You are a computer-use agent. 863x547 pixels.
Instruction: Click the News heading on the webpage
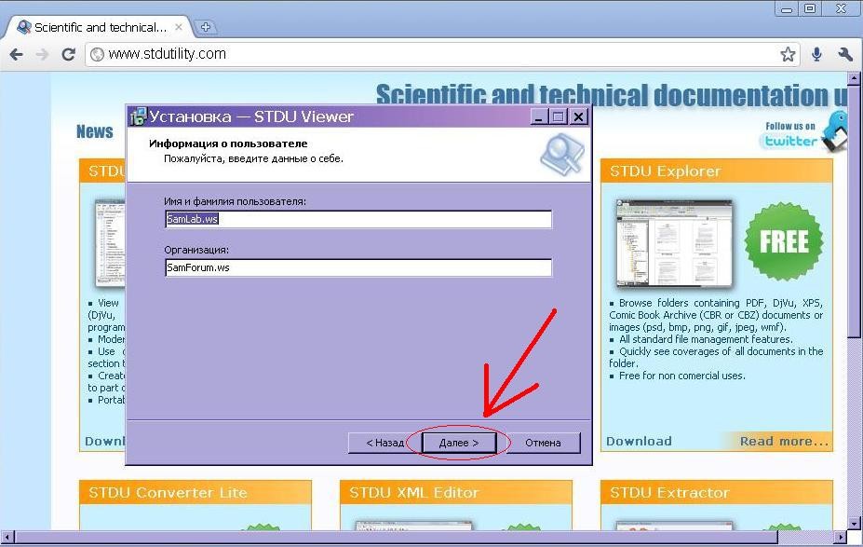95,131
